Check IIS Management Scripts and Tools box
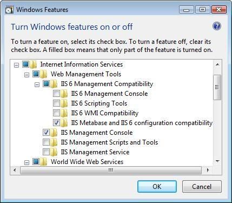232x203 pixels. [x=46, y=142]
